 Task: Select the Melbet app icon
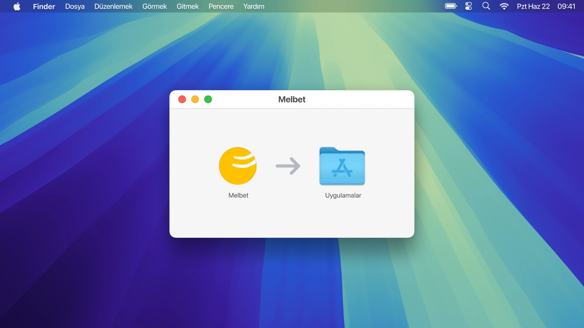[x=238, y=166]
